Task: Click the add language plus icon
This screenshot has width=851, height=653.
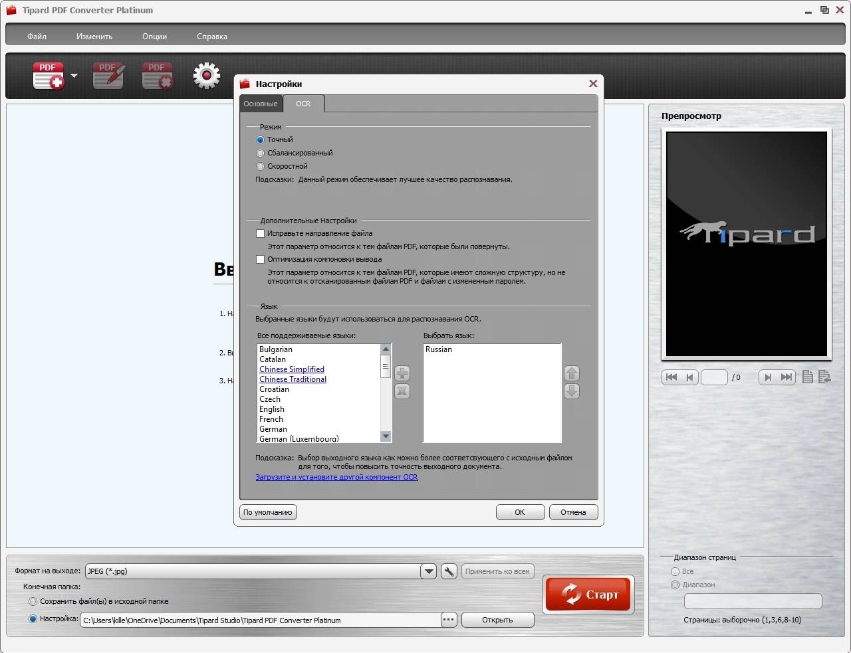Action: [402, 373]
